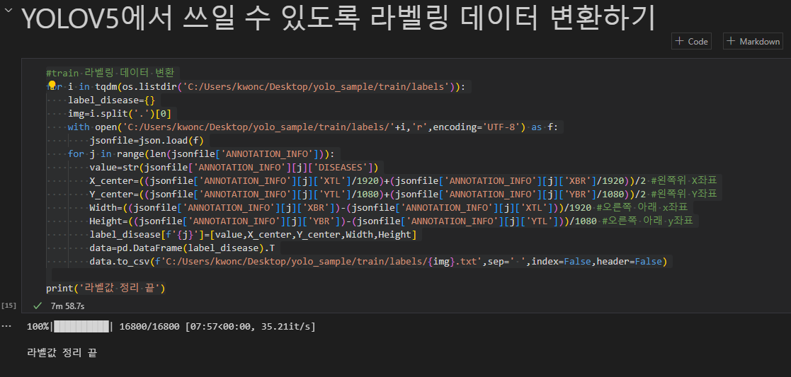Add a new Markdown cell

(753, 41)
